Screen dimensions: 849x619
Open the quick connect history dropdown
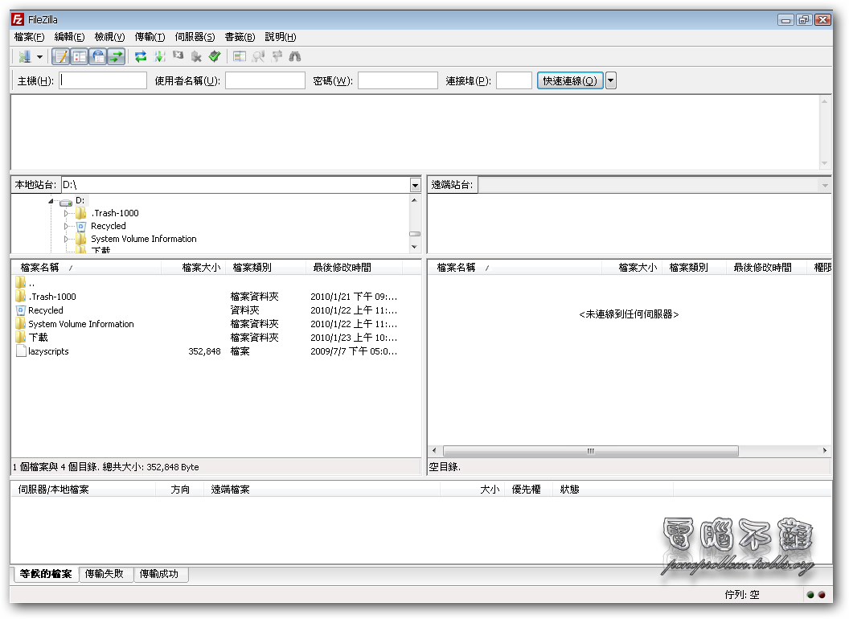point(611,80)
